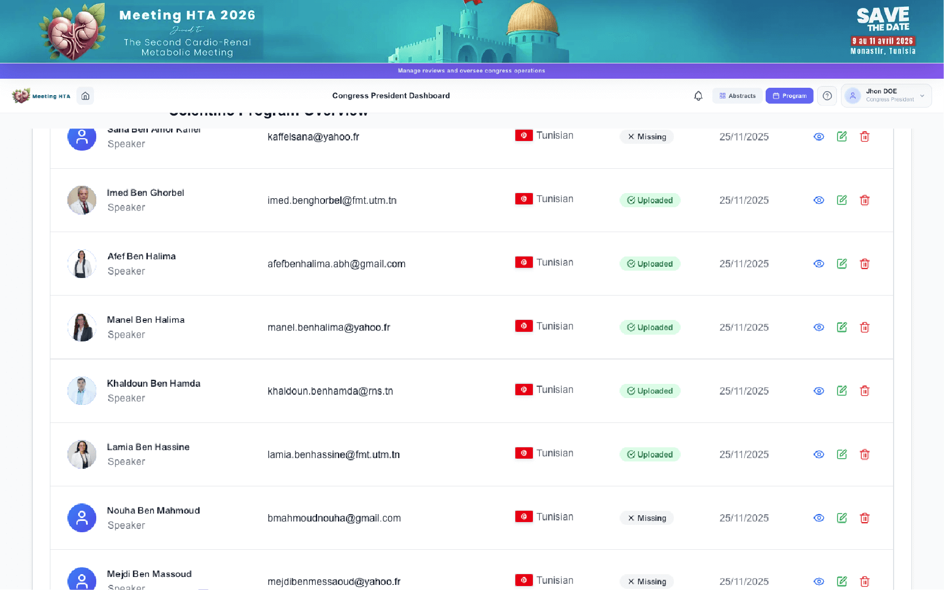944x590 pixels.
Task: Click Lamia Ben Hassine's email address
Action: (334, 454)
